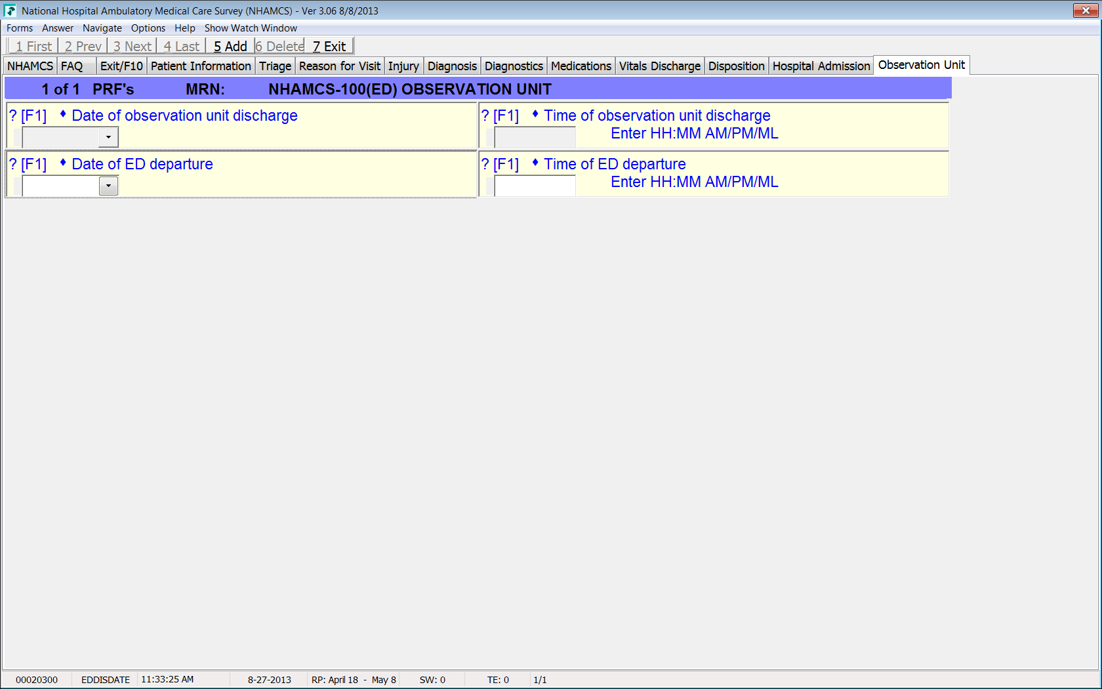Open the Answer menu

point(58,28)
